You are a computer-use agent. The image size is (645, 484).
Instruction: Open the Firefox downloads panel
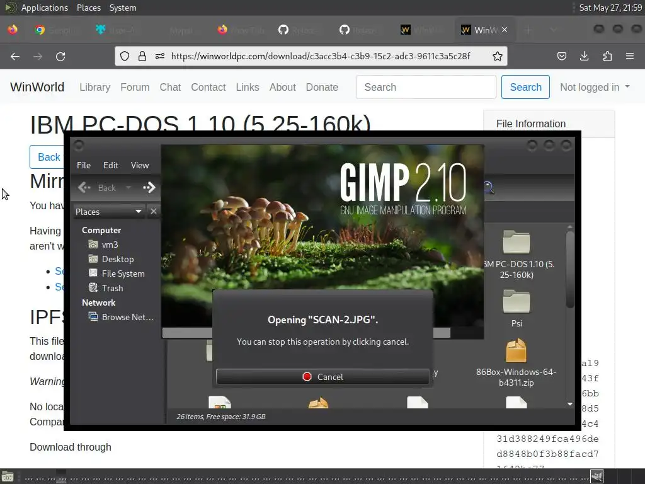[x=584, y=56]
